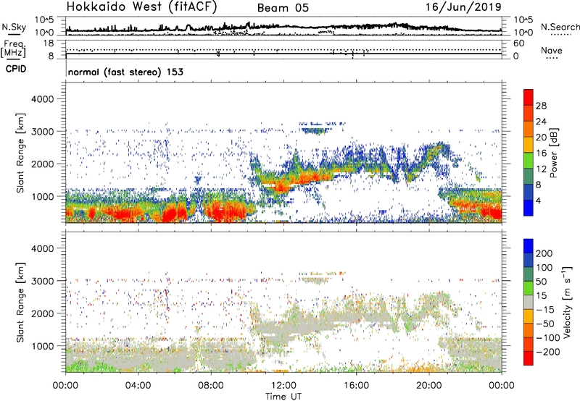
Task: Click 'normal (fast stereo) 153' text
Action: 125,72
